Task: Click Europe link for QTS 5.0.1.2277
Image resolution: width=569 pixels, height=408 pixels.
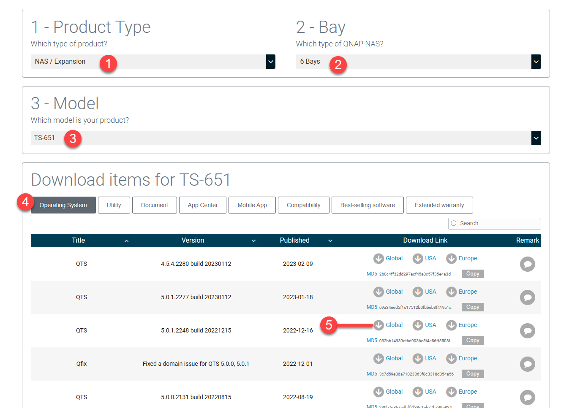Action: (468, 292)
